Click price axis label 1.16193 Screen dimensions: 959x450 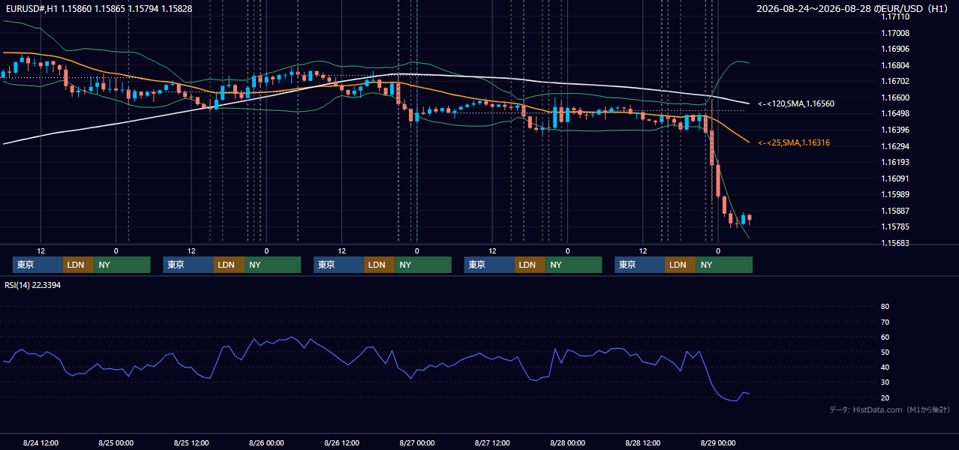895,162
